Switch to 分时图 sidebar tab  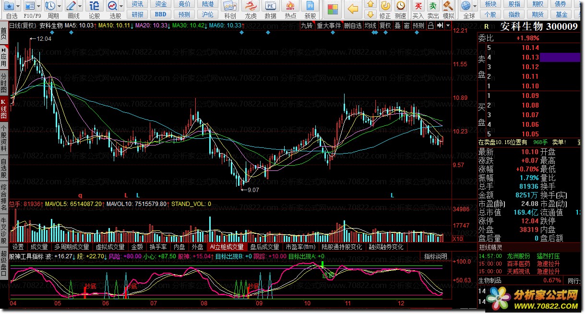pyautogui.click(x=4, y=83)
